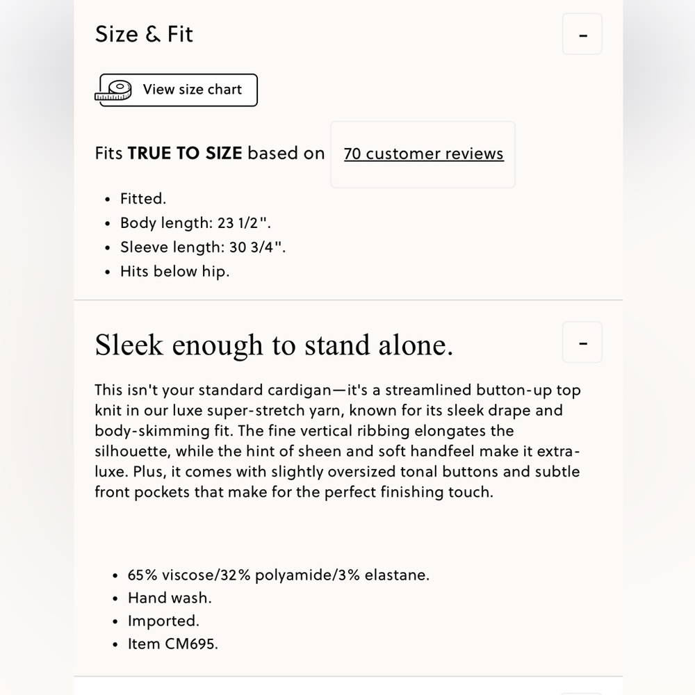Viewport: 695px width, 695px height.
Task: Select the Item CM695 product code
Action: point(173,644)
